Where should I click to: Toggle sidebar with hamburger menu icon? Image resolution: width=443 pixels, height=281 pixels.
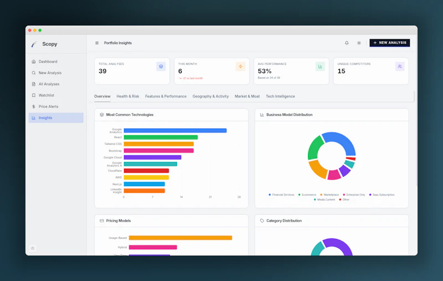[x=97, y=43]
